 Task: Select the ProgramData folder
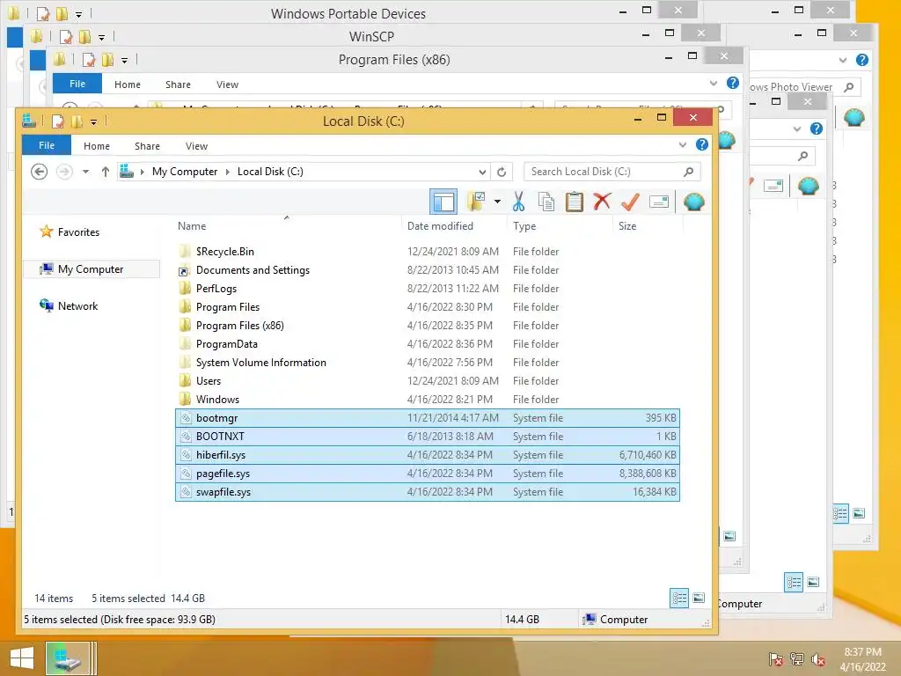tap(428, 344)
